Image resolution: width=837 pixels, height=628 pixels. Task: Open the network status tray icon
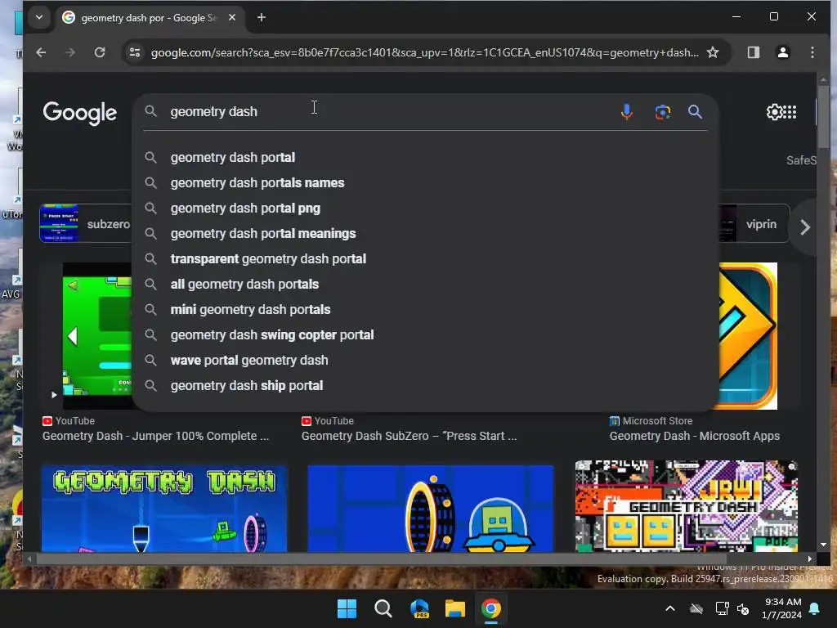point(722,608)
